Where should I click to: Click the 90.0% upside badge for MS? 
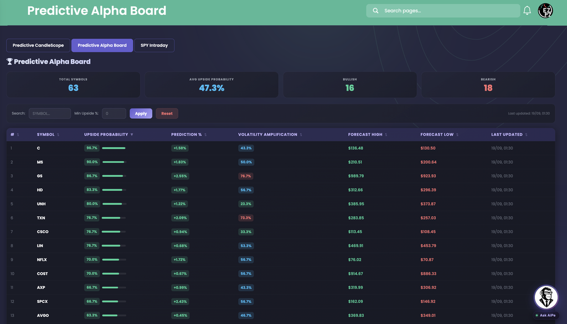coord(92,162)
